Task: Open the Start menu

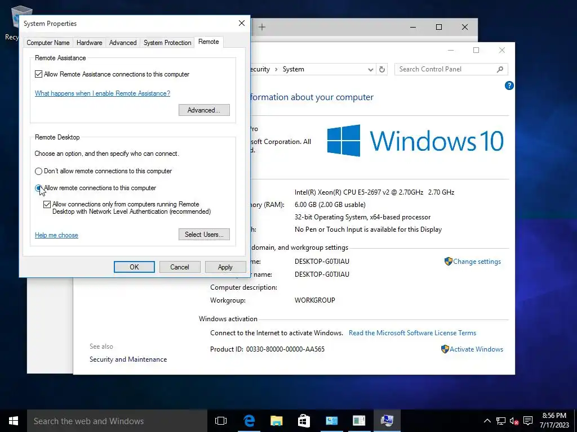Action: [14, 421]
